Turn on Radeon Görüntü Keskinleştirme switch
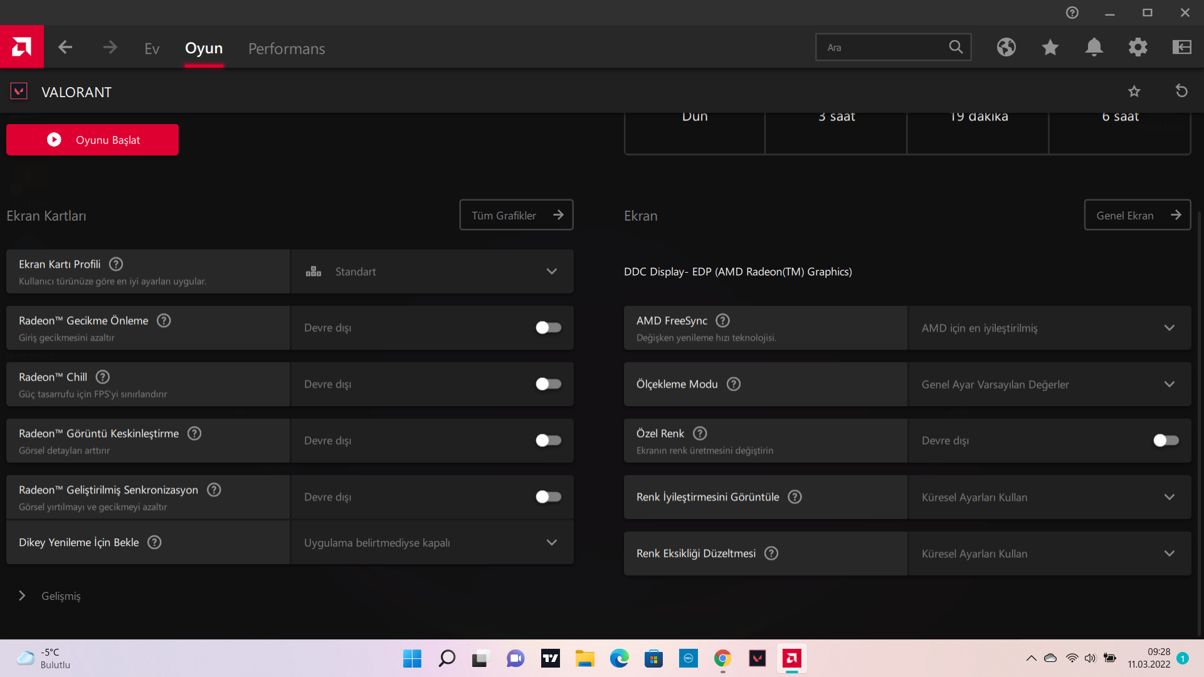This screenshot has height=677, width=1204. pos(548,441)
